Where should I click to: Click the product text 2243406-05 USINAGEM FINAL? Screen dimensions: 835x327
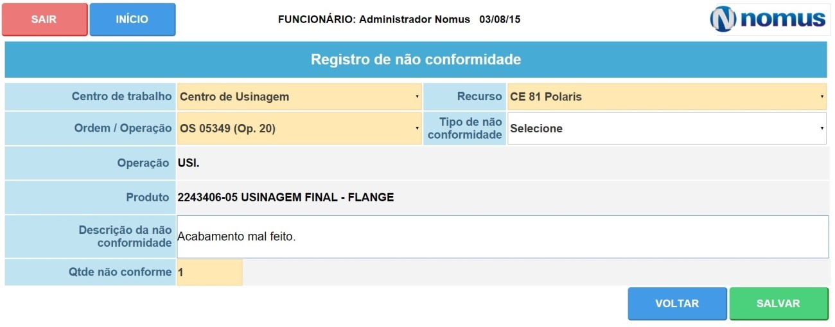pyautogui.click(x=256, y=197)
